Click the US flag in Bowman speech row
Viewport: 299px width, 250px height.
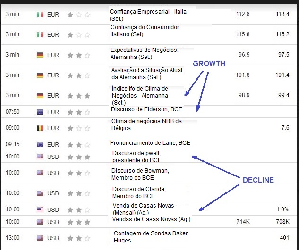40,173
